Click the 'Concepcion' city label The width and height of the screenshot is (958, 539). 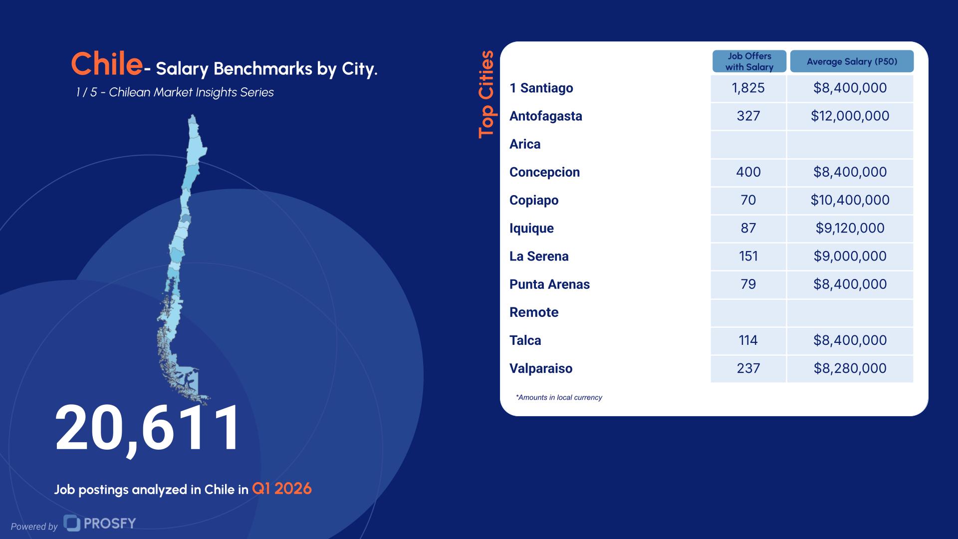coord(544,172)
